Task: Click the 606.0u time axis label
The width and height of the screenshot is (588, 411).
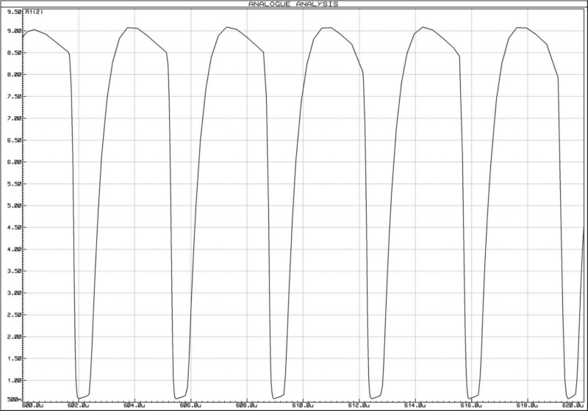Action: pos(191,405)
